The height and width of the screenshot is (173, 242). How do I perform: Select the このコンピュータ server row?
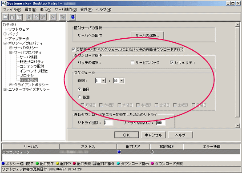121,152
